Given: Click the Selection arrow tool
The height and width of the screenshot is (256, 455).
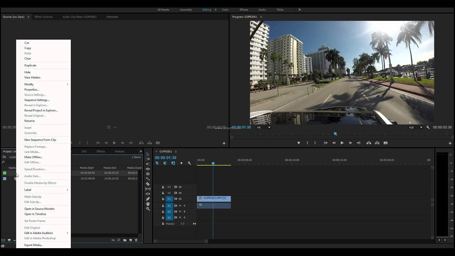Looking at the screenshot, I should [x=148, y=154].
